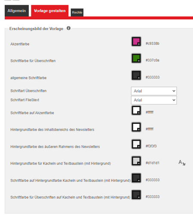
Task: Expand the Schriftart Fließtext font dropdown
Action: 154,100
